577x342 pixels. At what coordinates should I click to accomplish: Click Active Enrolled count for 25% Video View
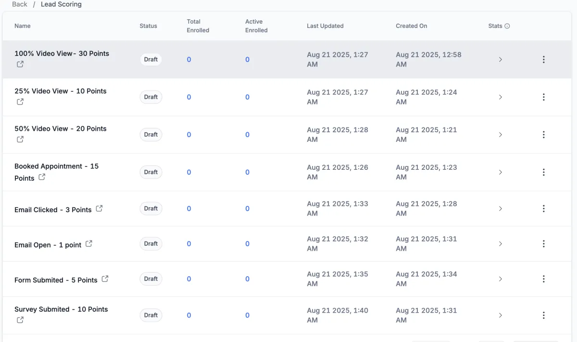247,97
